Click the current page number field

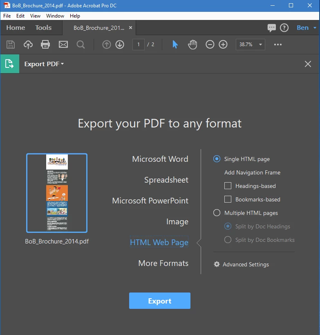(139, 45)
